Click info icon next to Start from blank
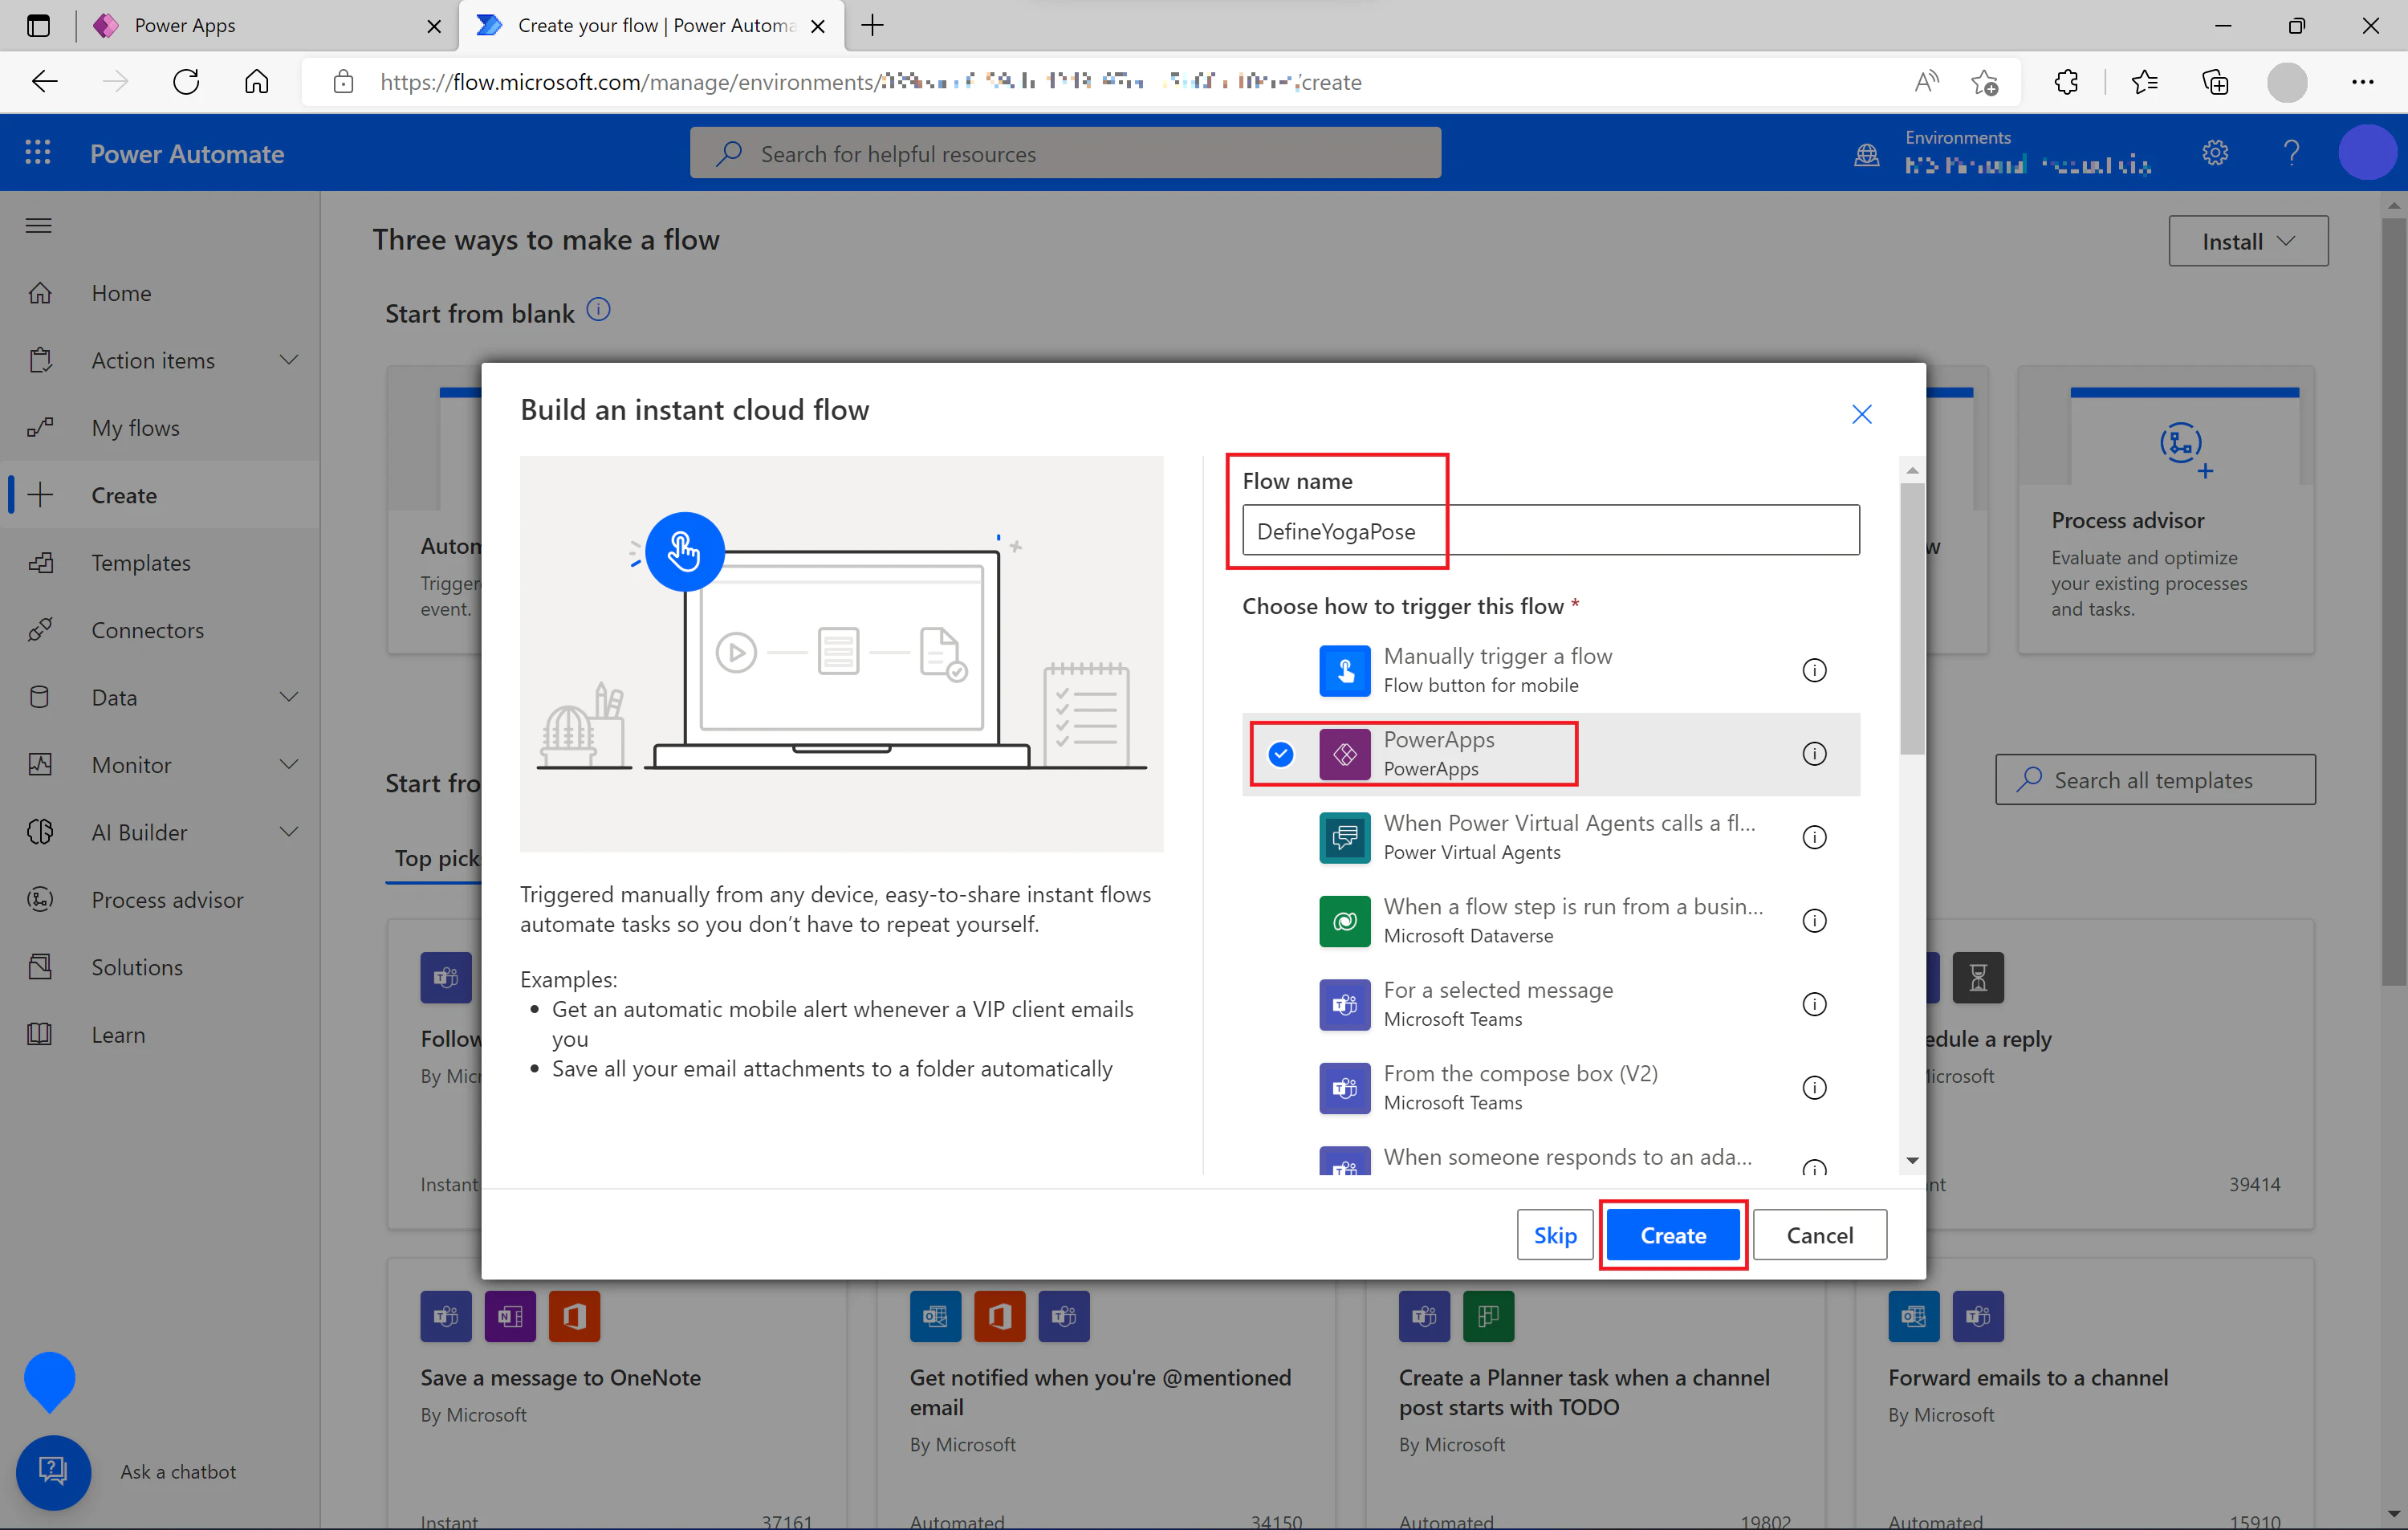The height and width of the screenshot is (1530, 2408). click(598, 310)
